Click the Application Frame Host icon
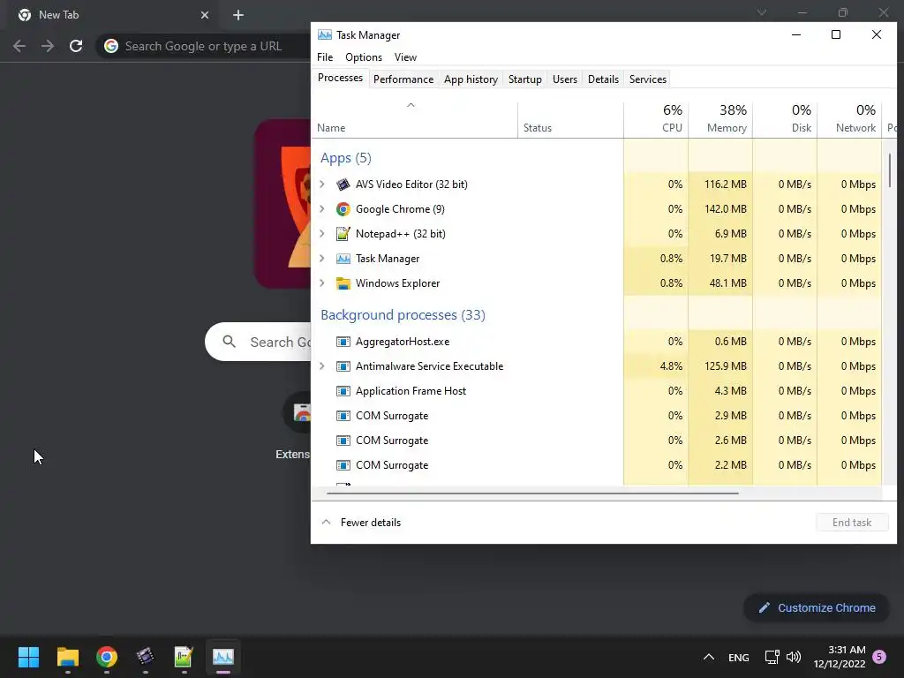Screen dimensions: 904x678 click(x=343, y=391)
